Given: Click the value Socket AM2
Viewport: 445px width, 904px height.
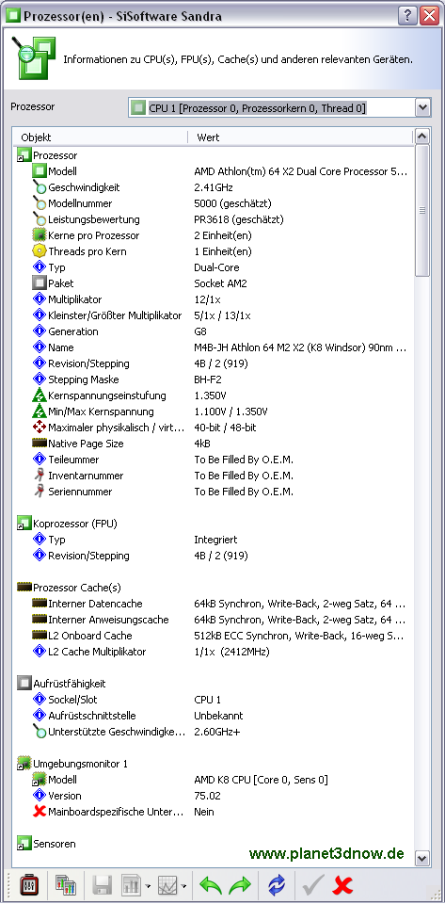Looking at the screenshot, I should click(x=219, y=283).
